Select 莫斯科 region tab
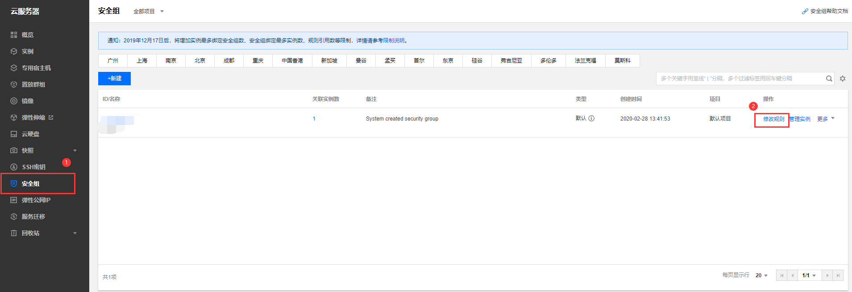The width and height of the screenshot is (852, 292). (623, 61)
